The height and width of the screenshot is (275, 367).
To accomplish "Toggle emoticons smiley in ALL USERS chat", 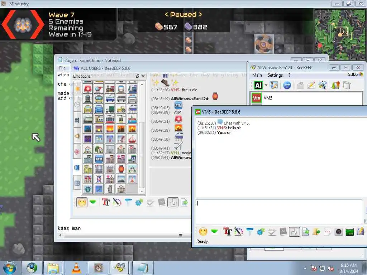I will point(82,202).
